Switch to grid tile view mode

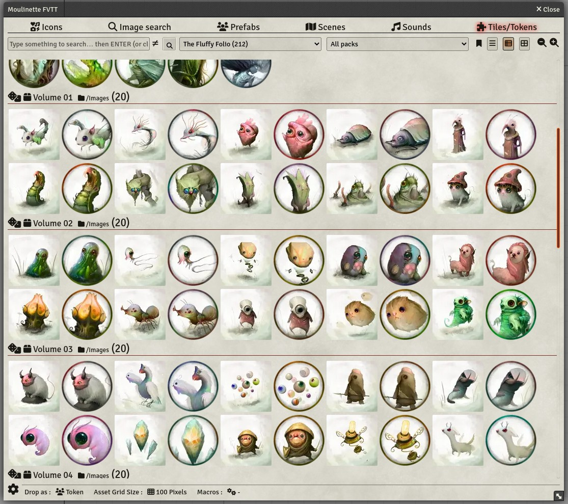(x=524, y=44)
